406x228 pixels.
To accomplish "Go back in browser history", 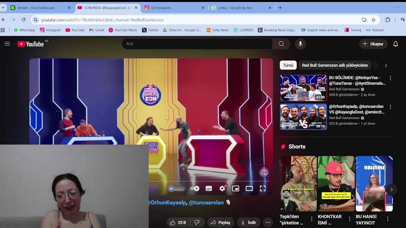I will click(3, 20).
